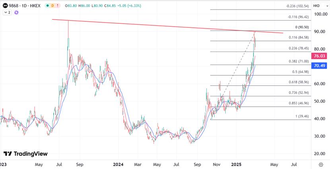Image resolution: width=330 pixels, height=169 pixels.
Task: Click the pink 76.03 price label
Action: [x=320, y=56]
